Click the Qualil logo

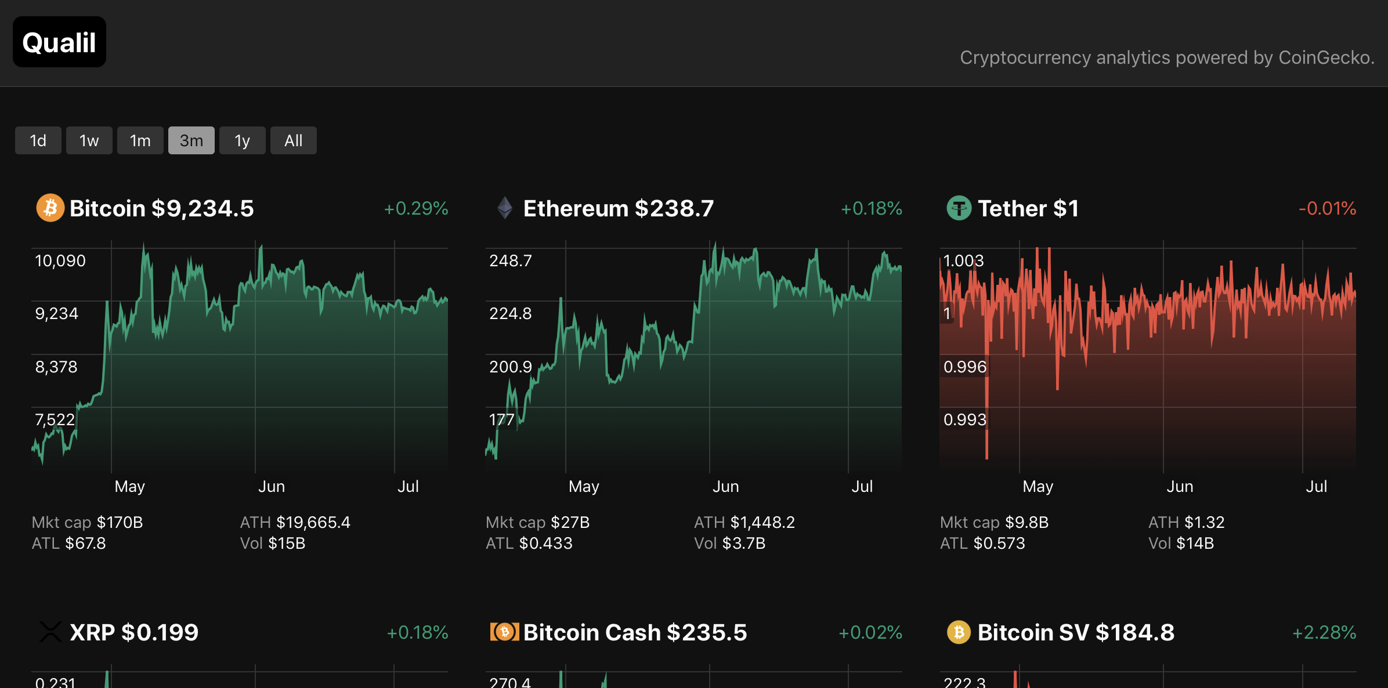pyautogui.click(x=59, y=42)
